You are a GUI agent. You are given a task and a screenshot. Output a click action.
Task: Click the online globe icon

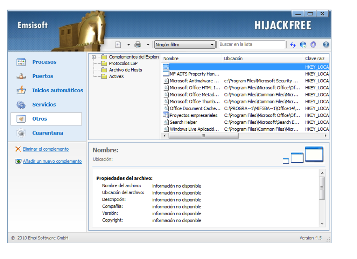tap(303, 45)
